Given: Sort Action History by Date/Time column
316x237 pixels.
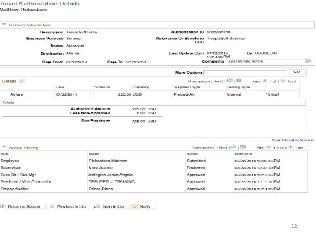Looking at the screenshot, I should [x=244, y=154].
